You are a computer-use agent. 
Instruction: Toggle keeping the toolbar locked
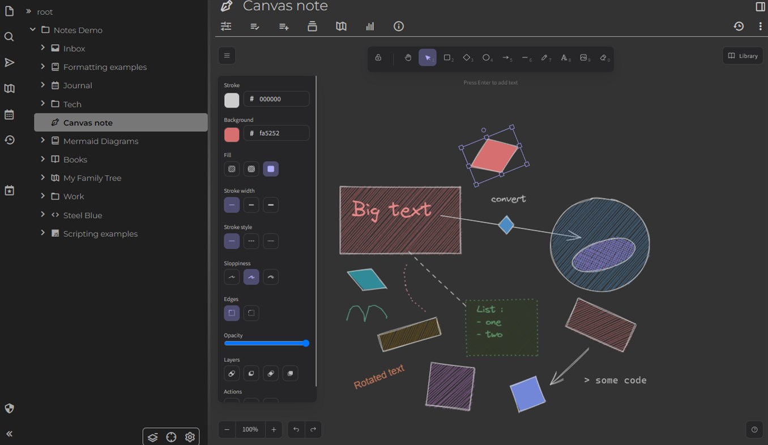[x=378, y=58]
